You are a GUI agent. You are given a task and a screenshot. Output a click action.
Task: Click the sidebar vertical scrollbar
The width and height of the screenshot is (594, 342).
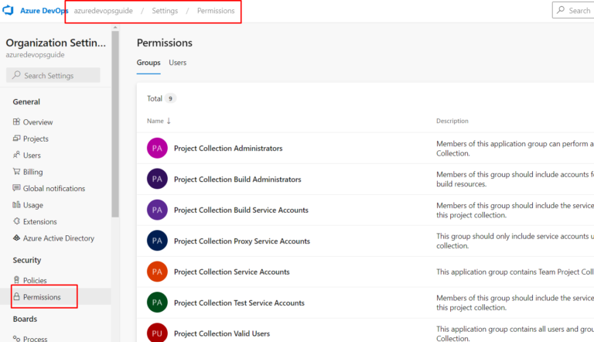tap(115, 124)
